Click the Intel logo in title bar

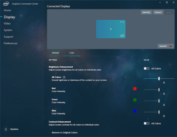[x=6, y=4]
